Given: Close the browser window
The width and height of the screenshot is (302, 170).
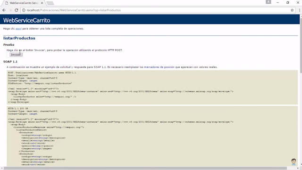Looking at the screenshot, I should (298, 3).
